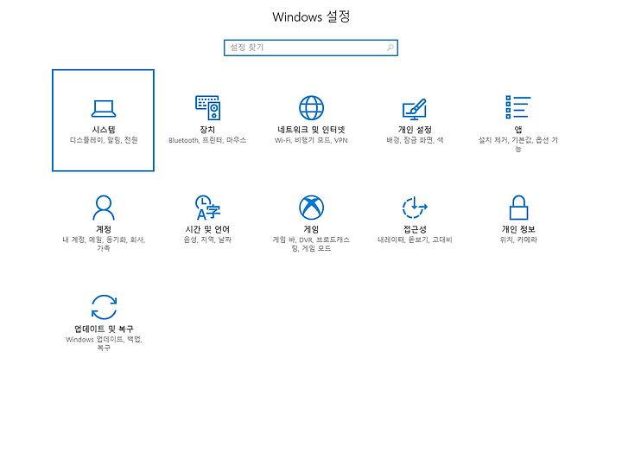This screenshot has width=622, height=467.
Task: Click the 위치, 카메라 description
Action: 518,240
